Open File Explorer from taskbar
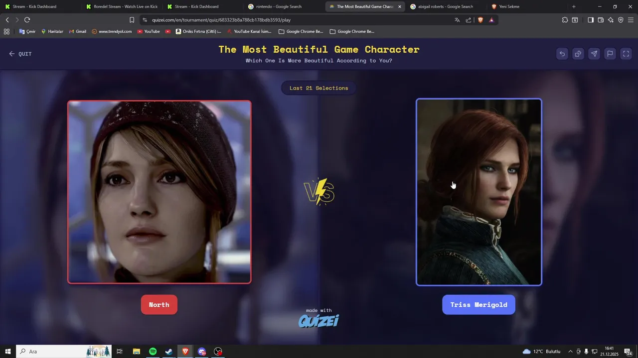Screen dimensions: 638x358 [136, 352]
